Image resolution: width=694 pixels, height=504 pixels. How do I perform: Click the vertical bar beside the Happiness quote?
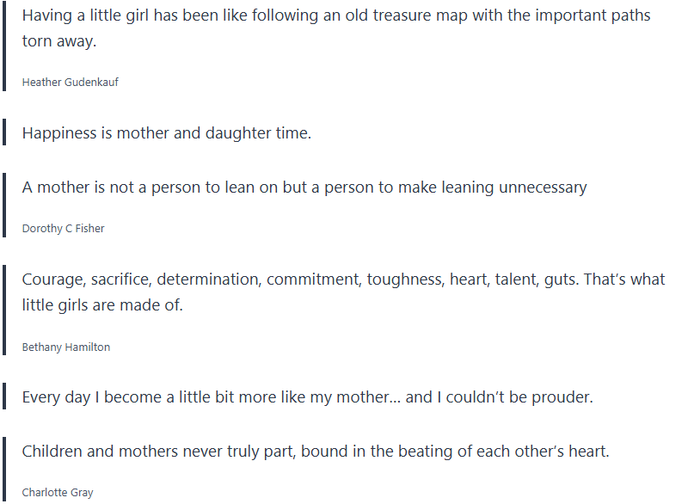pos(5,133)
